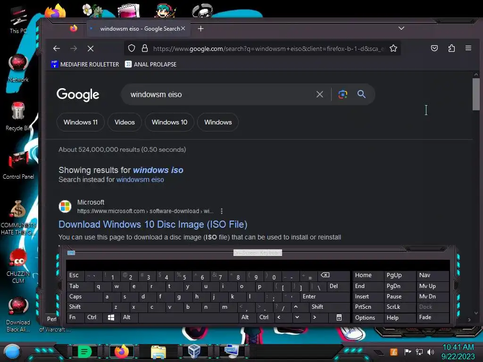Image resolution: width=483 pixels, height=362 pixels.
Task: Open corrected 'windows iso' results link
Action: click(158, 170)
